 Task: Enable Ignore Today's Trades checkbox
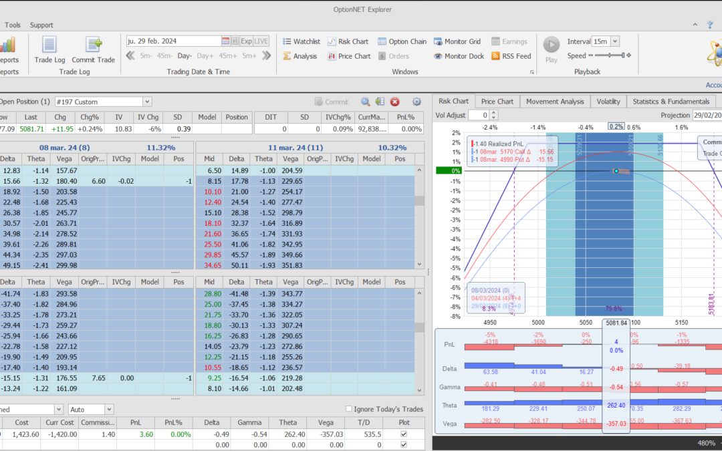[348, 409]
